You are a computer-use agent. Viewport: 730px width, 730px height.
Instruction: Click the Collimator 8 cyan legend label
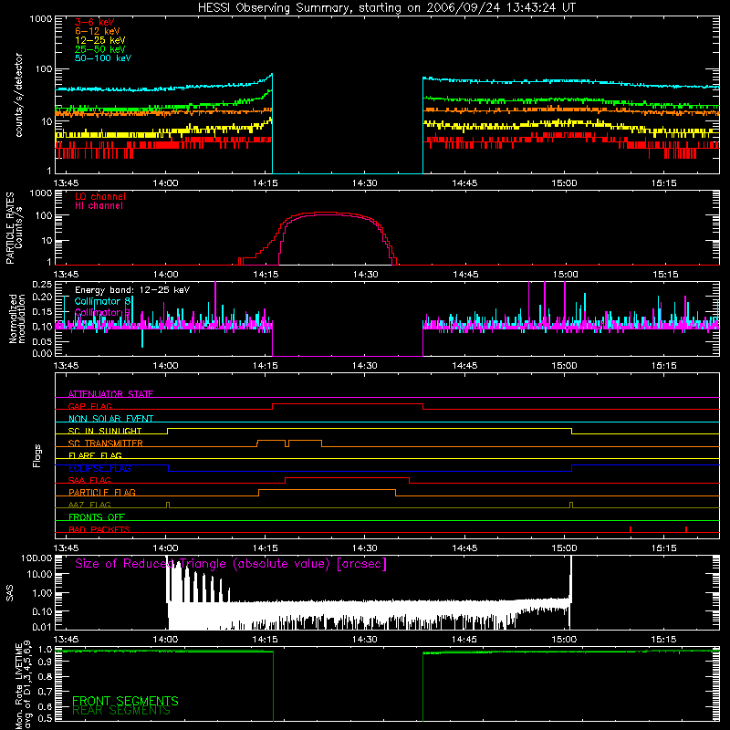tap(102, 301)
